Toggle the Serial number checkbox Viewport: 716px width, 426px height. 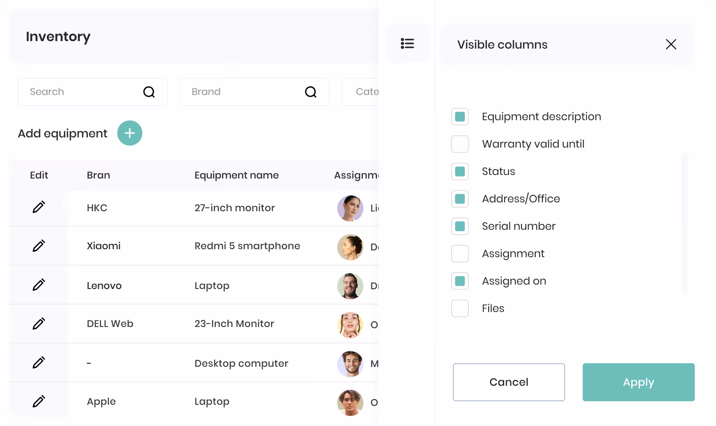460,226
